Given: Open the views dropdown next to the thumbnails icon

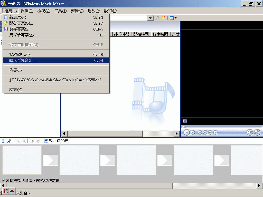Looking at the screenshot, I should 175,18.
